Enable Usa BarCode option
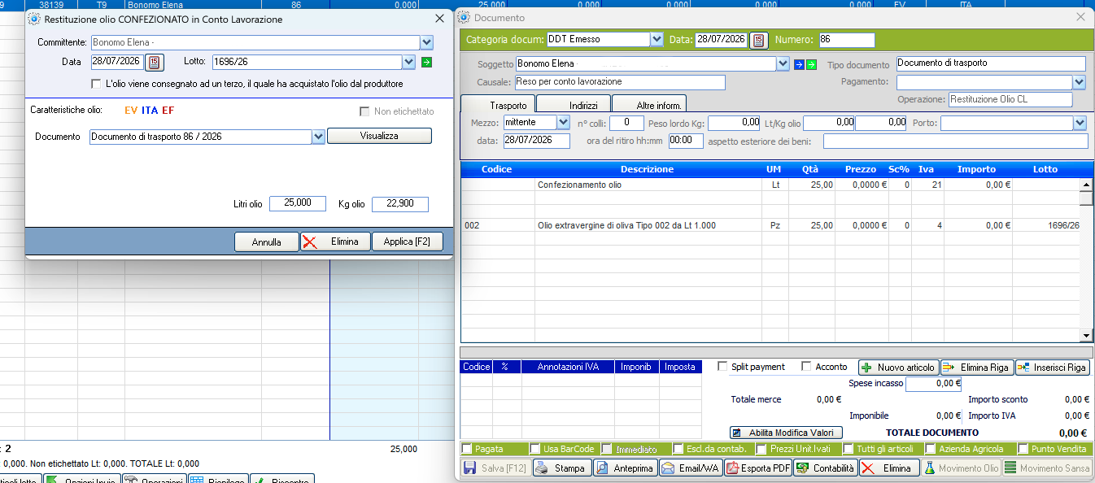Viewport: 1095px width, 483px height. pos(534,449)
